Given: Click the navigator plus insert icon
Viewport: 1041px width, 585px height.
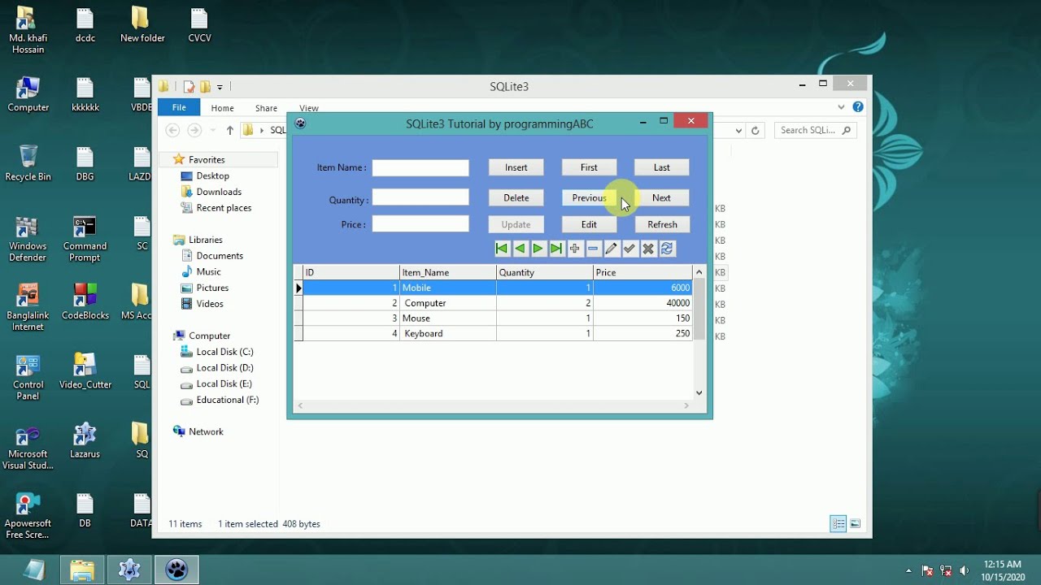Looking at the screenshot, I should [574, 249].
